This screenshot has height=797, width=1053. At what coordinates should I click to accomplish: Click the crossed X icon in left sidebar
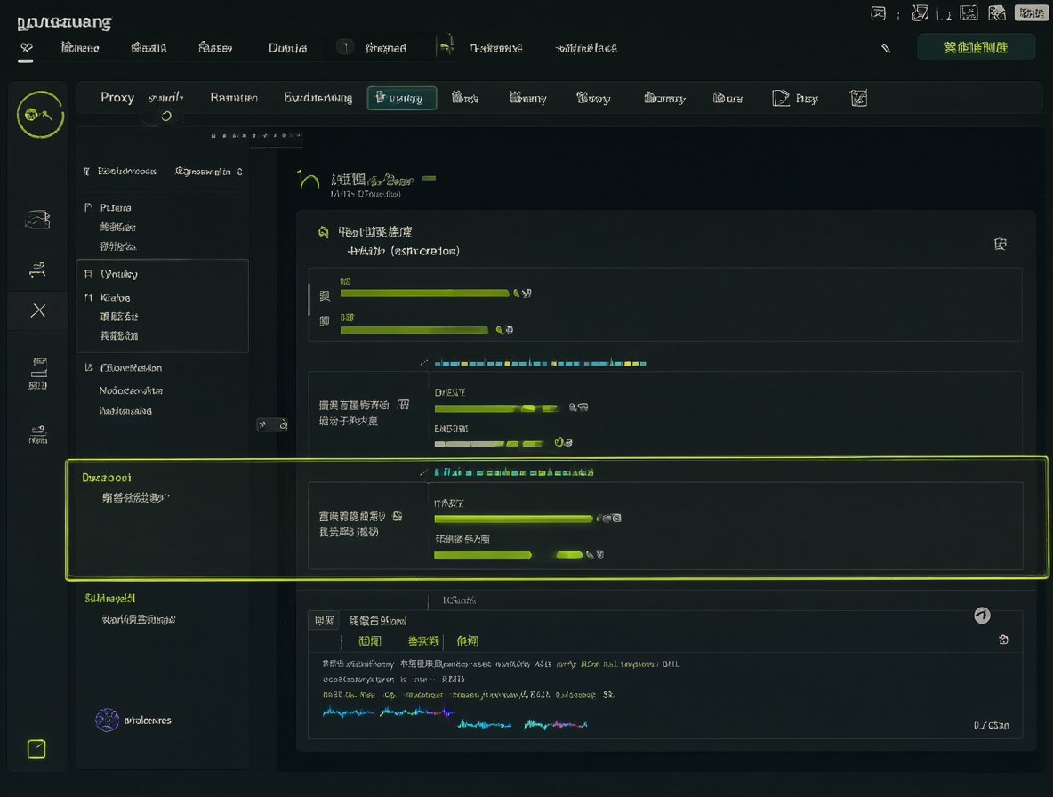coord(38,310)
